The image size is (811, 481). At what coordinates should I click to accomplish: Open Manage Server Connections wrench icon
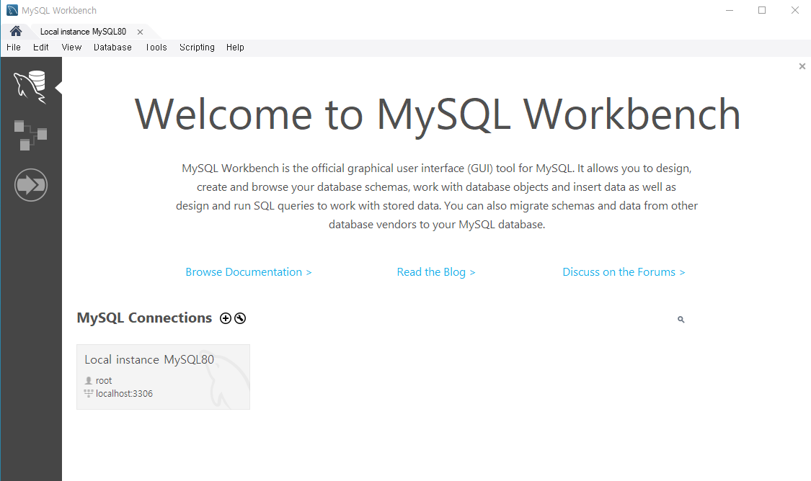240,318
